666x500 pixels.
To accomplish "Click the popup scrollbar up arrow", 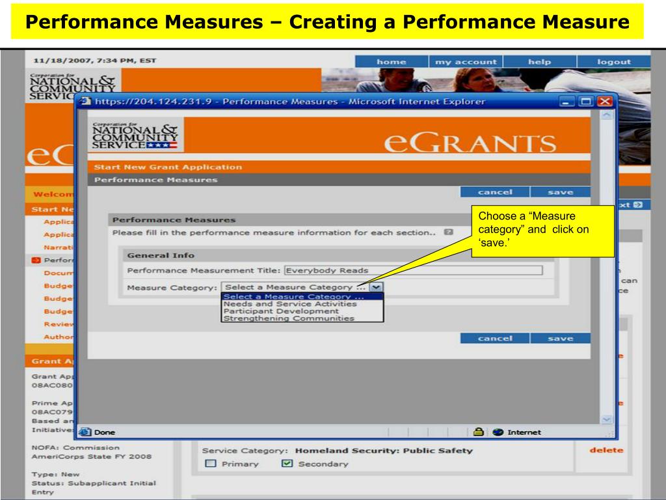I will [x=607, y=115].
